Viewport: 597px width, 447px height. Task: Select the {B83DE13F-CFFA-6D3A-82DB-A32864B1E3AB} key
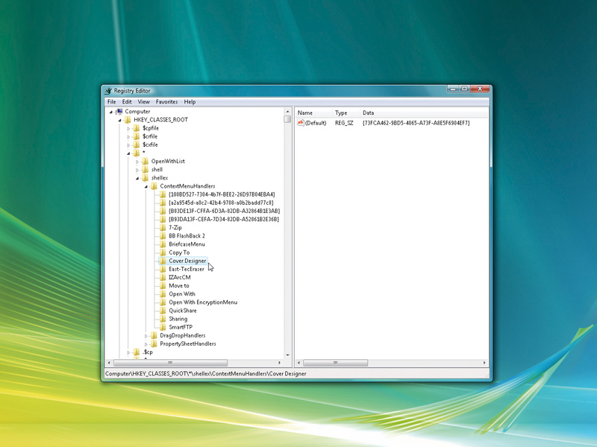(x=225, y=211)
